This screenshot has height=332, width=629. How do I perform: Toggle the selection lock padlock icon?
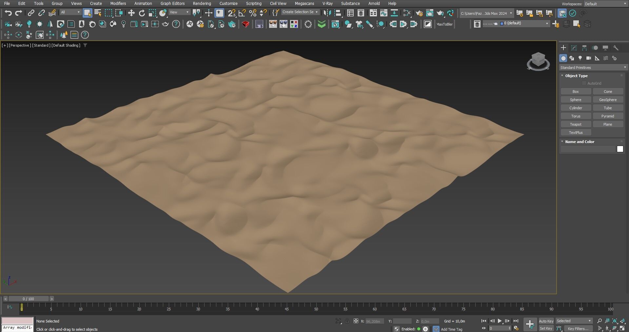point(347,321)
